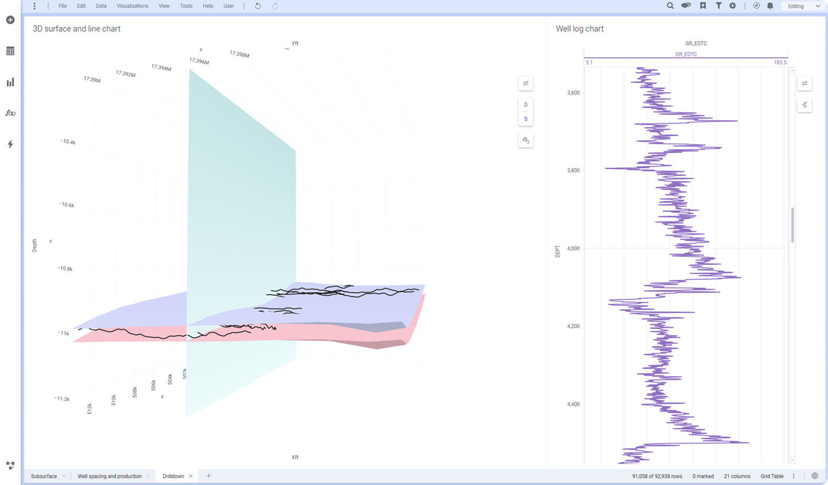Open the kebab menu at top-left
The height and width of the screenshot is (485, 828).
click(35, 6)
